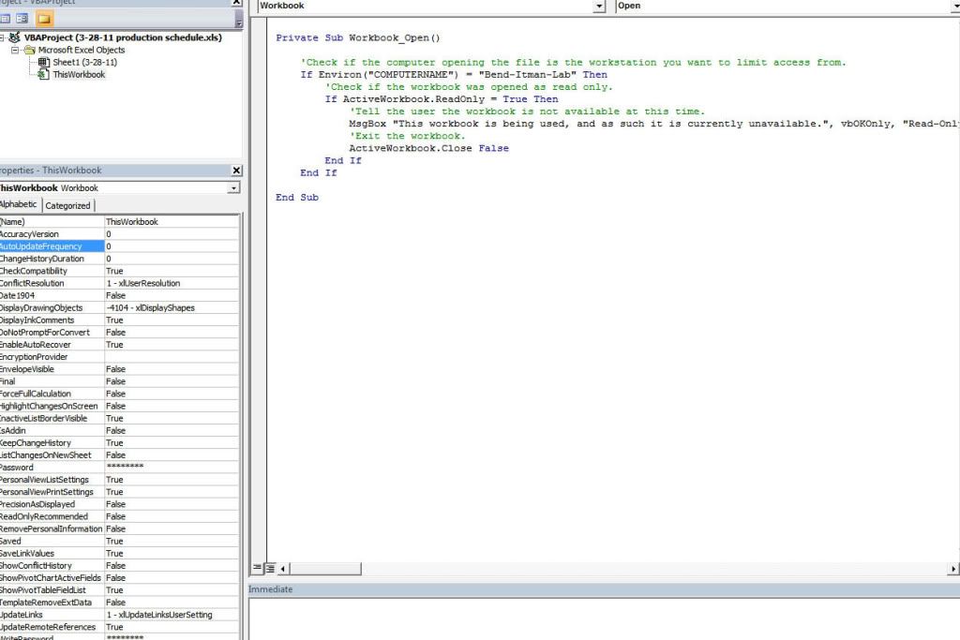Viewport: 960px width, 640px height.
Task: Select Sheet1 (3-28-11) label in project tree
Action: point(84,63)
